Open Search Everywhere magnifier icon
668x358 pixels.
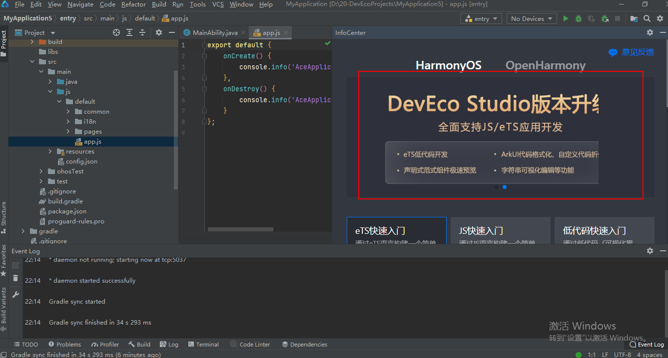click(647, 18)
